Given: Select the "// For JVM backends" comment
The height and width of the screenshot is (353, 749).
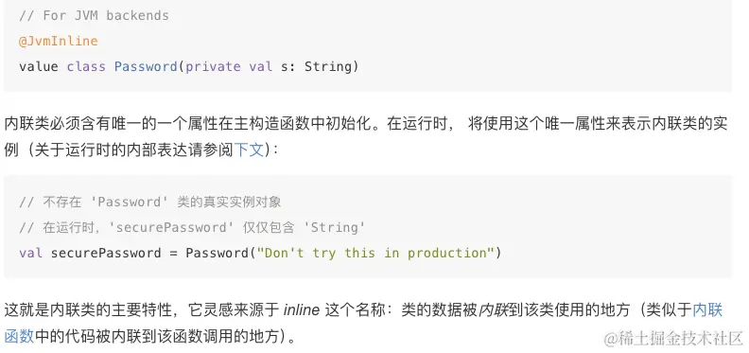Looking at the screenshot, I should [x=95, y=16].
